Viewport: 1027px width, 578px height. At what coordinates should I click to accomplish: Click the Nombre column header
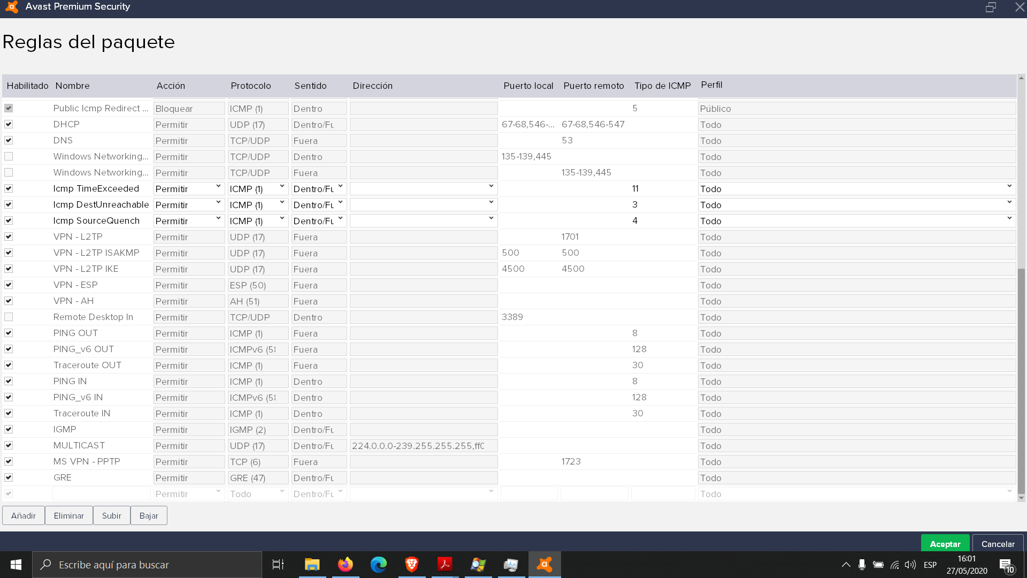pos(73,86)
